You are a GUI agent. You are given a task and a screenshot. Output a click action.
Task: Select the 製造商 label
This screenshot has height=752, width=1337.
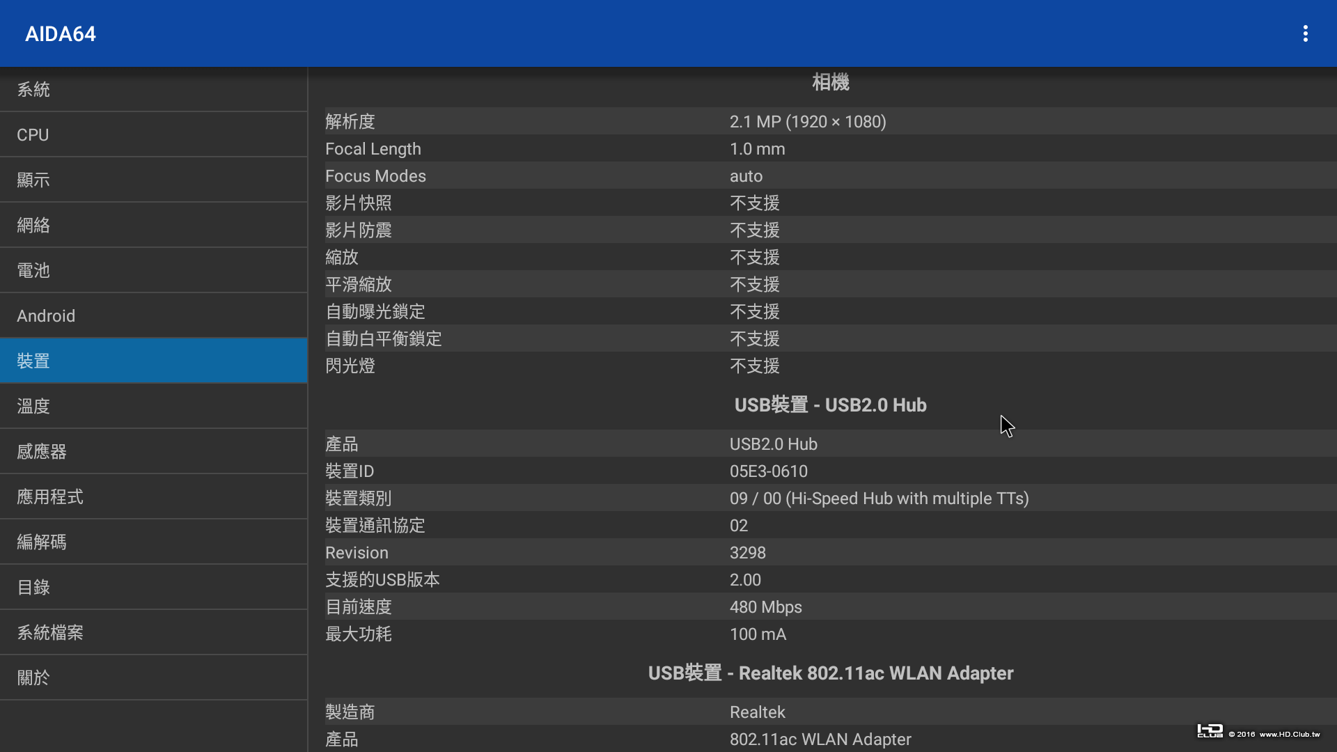point(350,712)
